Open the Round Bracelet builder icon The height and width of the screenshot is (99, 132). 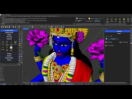(7, 42)
